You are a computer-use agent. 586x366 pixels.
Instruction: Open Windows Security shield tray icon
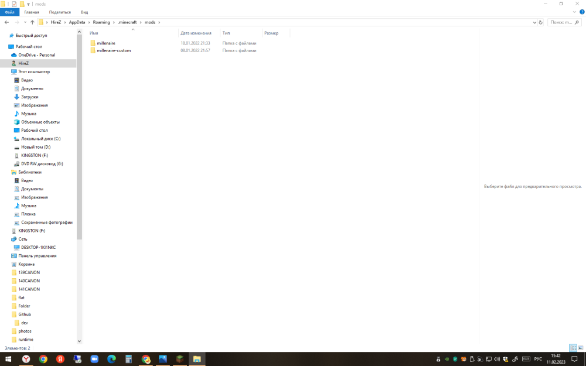tap(506, 360)
